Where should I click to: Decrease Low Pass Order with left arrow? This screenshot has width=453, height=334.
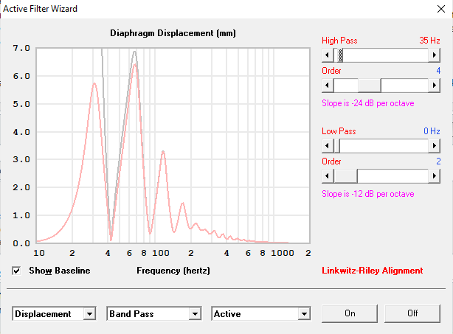tap(328, 175)
